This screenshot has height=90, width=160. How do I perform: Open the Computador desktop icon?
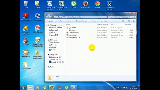(38, 17)
